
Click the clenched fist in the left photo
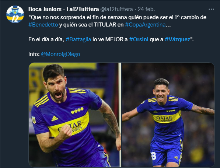(x=66, y=132)
